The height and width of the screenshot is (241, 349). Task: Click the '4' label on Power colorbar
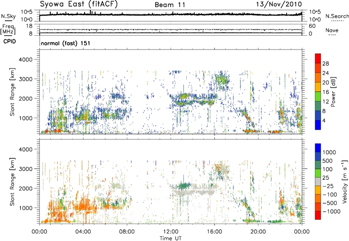[324, 121]
